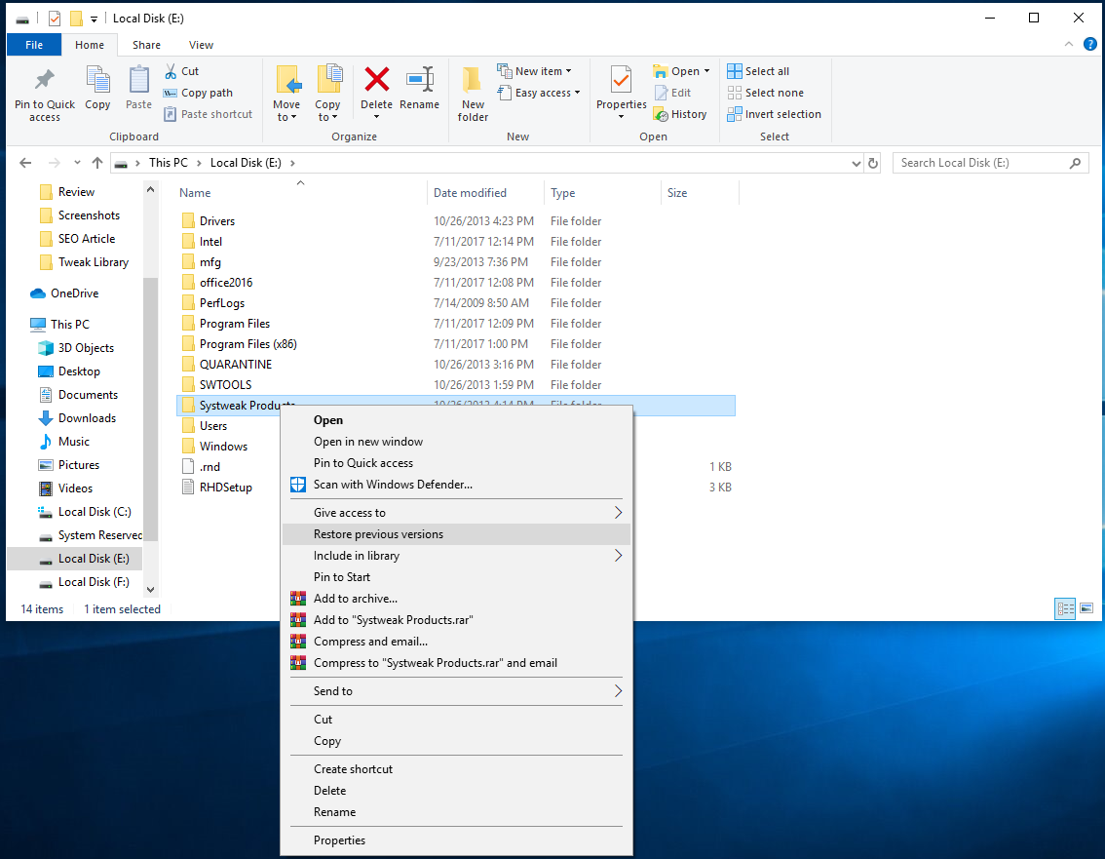This screenshot has width=1105, height=859.
Task: Expand the Include in library submenu
Action: click(456, 556)
